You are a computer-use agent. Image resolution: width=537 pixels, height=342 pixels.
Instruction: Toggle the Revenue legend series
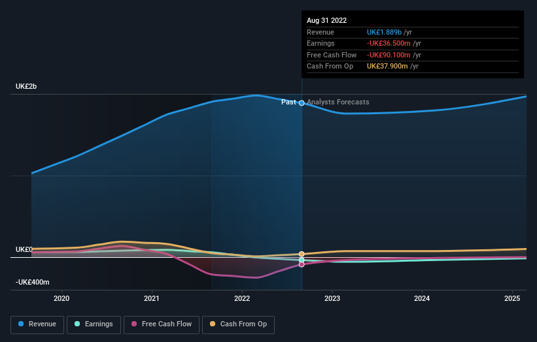(37, 324)
